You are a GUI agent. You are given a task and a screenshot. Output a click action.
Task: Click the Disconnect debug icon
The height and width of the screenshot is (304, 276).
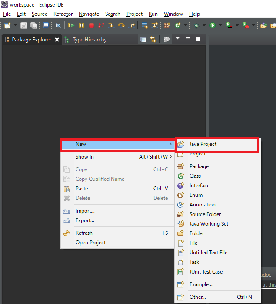point(101,25)
